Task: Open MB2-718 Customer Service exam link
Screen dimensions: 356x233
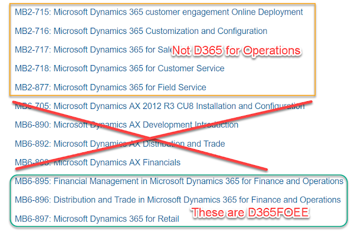Action: click(x=120, y=68)
